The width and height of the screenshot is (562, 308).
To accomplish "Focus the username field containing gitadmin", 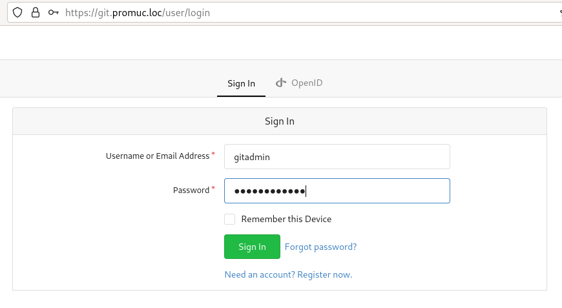I will tap(337, 156).
